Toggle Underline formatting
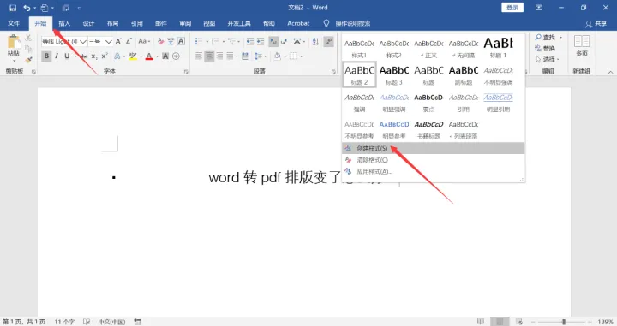Image resolution: width=617 pixels, height=326 pixels. tap(67, 56)
